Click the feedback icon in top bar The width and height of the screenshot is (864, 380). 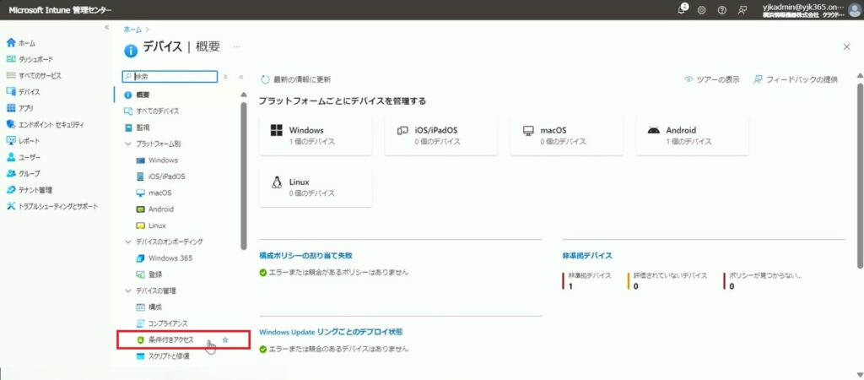point(742,10)
